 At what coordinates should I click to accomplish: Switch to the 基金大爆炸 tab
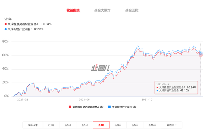coord(102,10)
